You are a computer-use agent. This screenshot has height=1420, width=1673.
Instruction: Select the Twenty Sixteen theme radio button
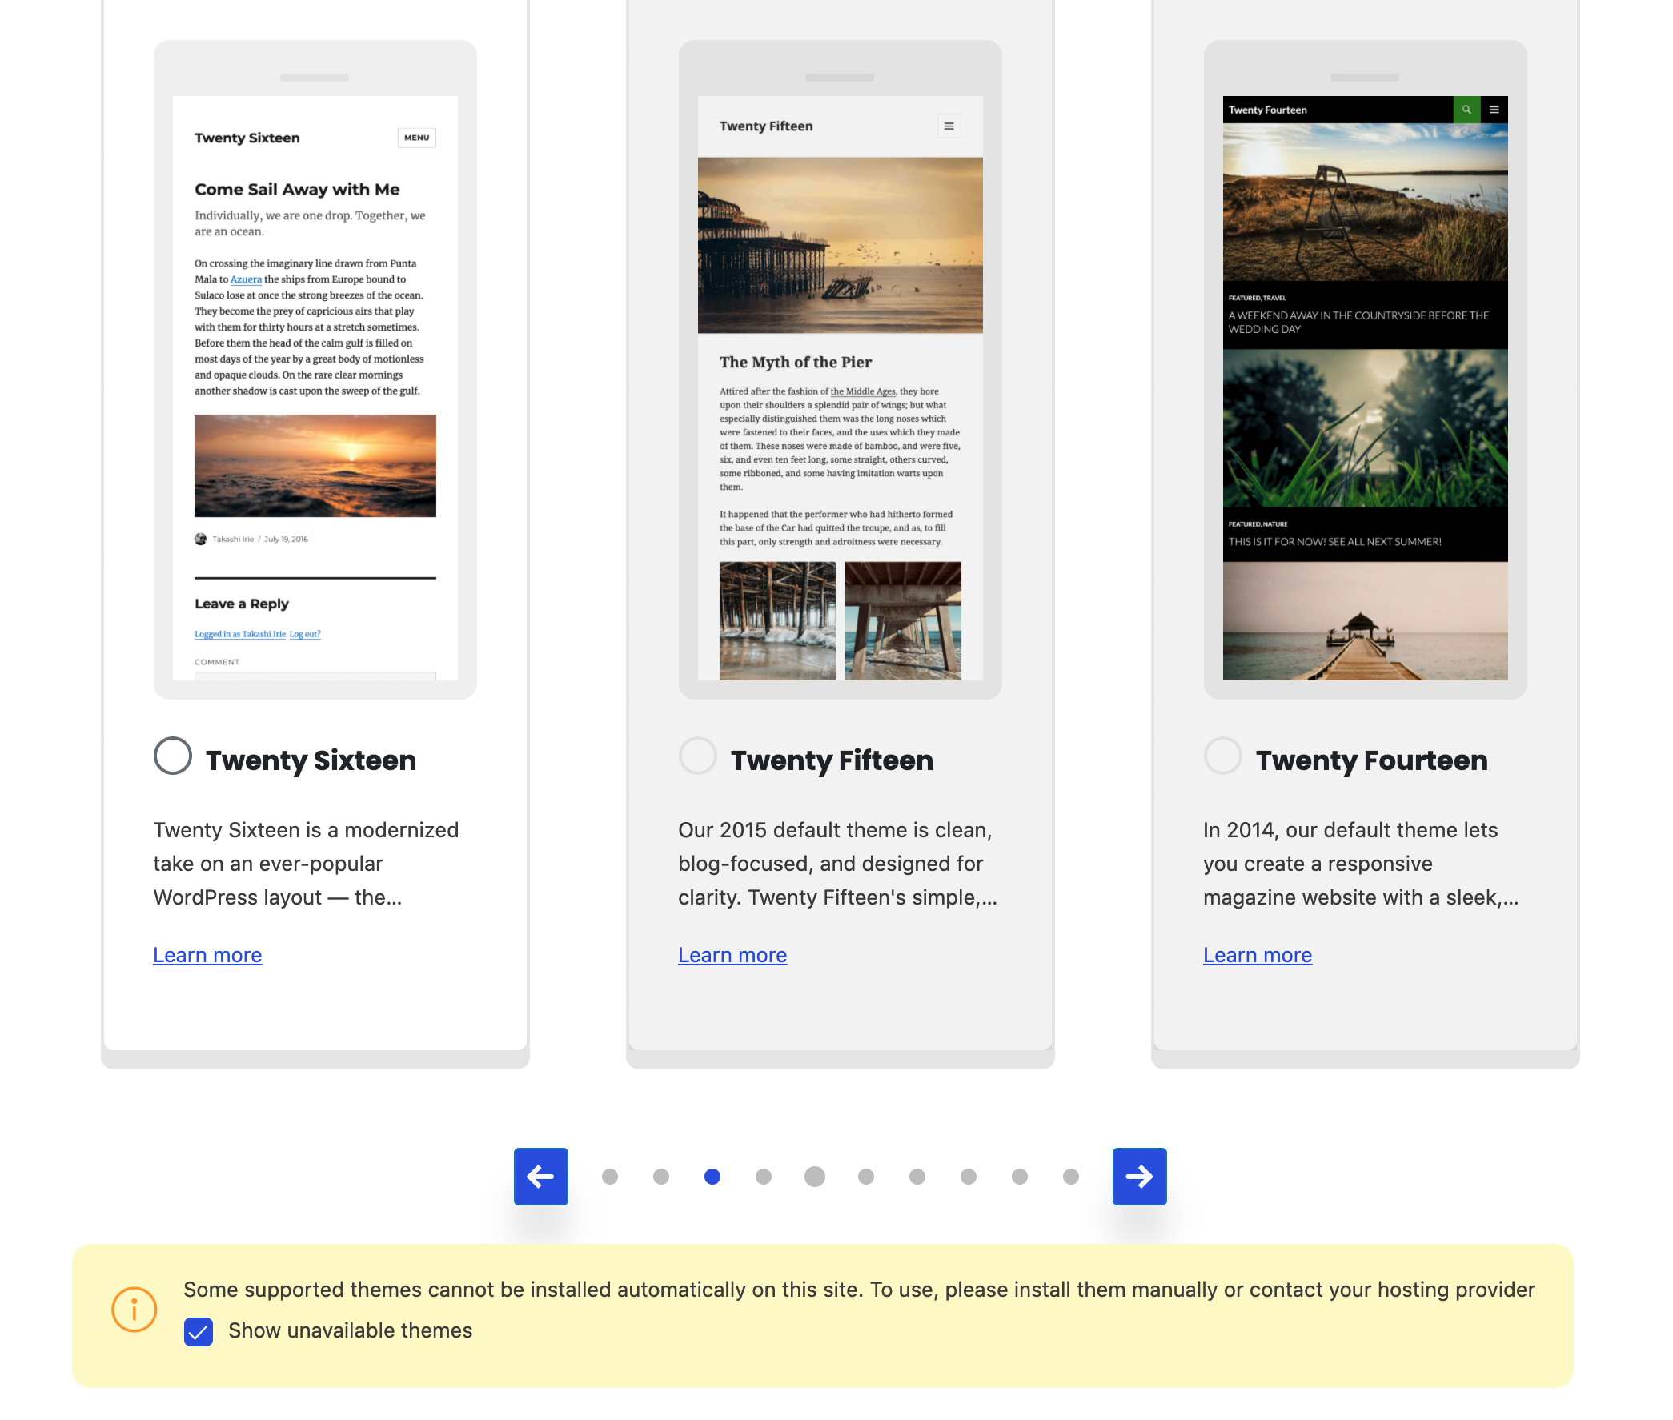172,755
